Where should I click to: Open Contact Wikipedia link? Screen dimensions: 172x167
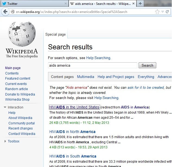22,134
